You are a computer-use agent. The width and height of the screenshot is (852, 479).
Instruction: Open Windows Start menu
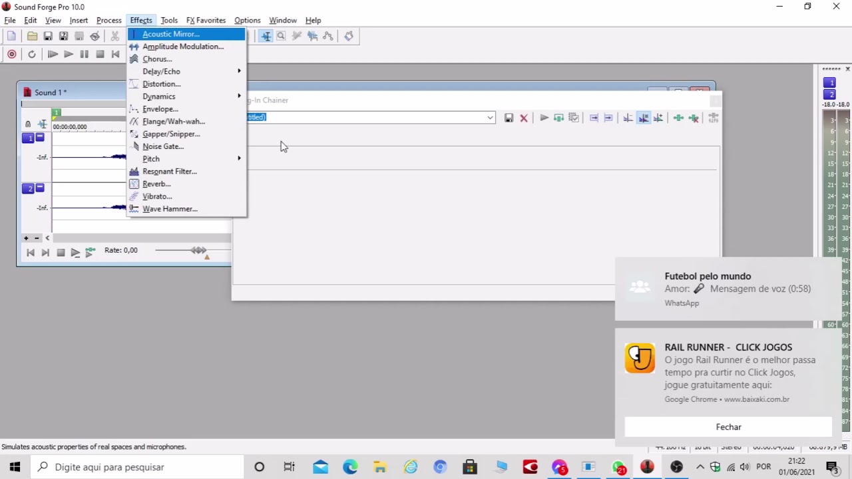(x=15, y=467)
